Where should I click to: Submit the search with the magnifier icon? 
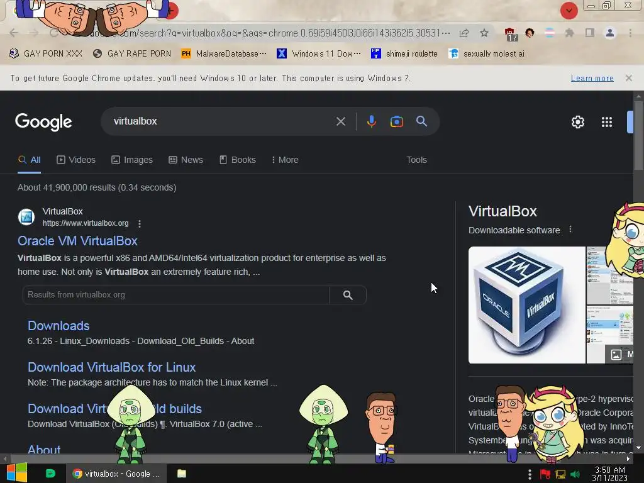[x=421, y=121]
